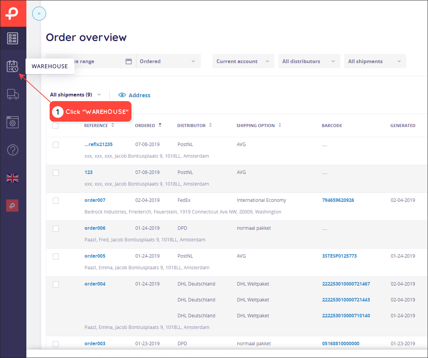The width and height of the screenshot is (428, 358).
Task: Click the WAREHOUSE tooltip menu label
Action: 50,66
